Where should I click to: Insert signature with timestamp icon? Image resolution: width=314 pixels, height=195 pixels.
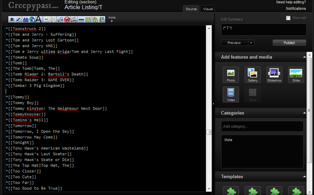[74, 20]
